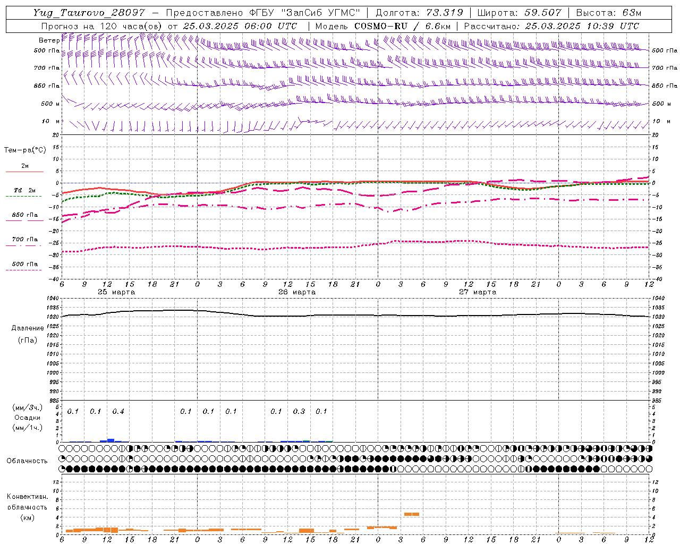Click the (мм/1ч.) precipitation unit label
The width and height of the screenshot is (680, 544).
pos(28,428)
